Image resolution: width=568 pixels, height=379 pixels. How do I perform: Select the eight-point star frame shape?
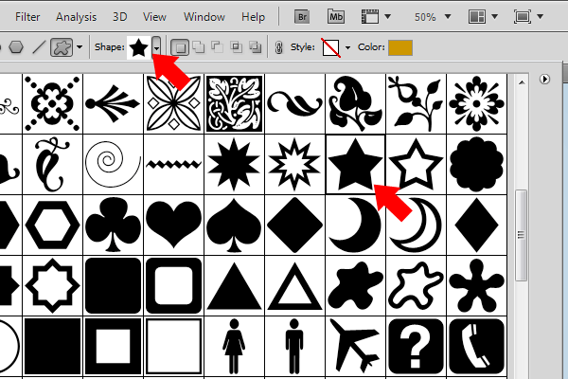point(52,286)
